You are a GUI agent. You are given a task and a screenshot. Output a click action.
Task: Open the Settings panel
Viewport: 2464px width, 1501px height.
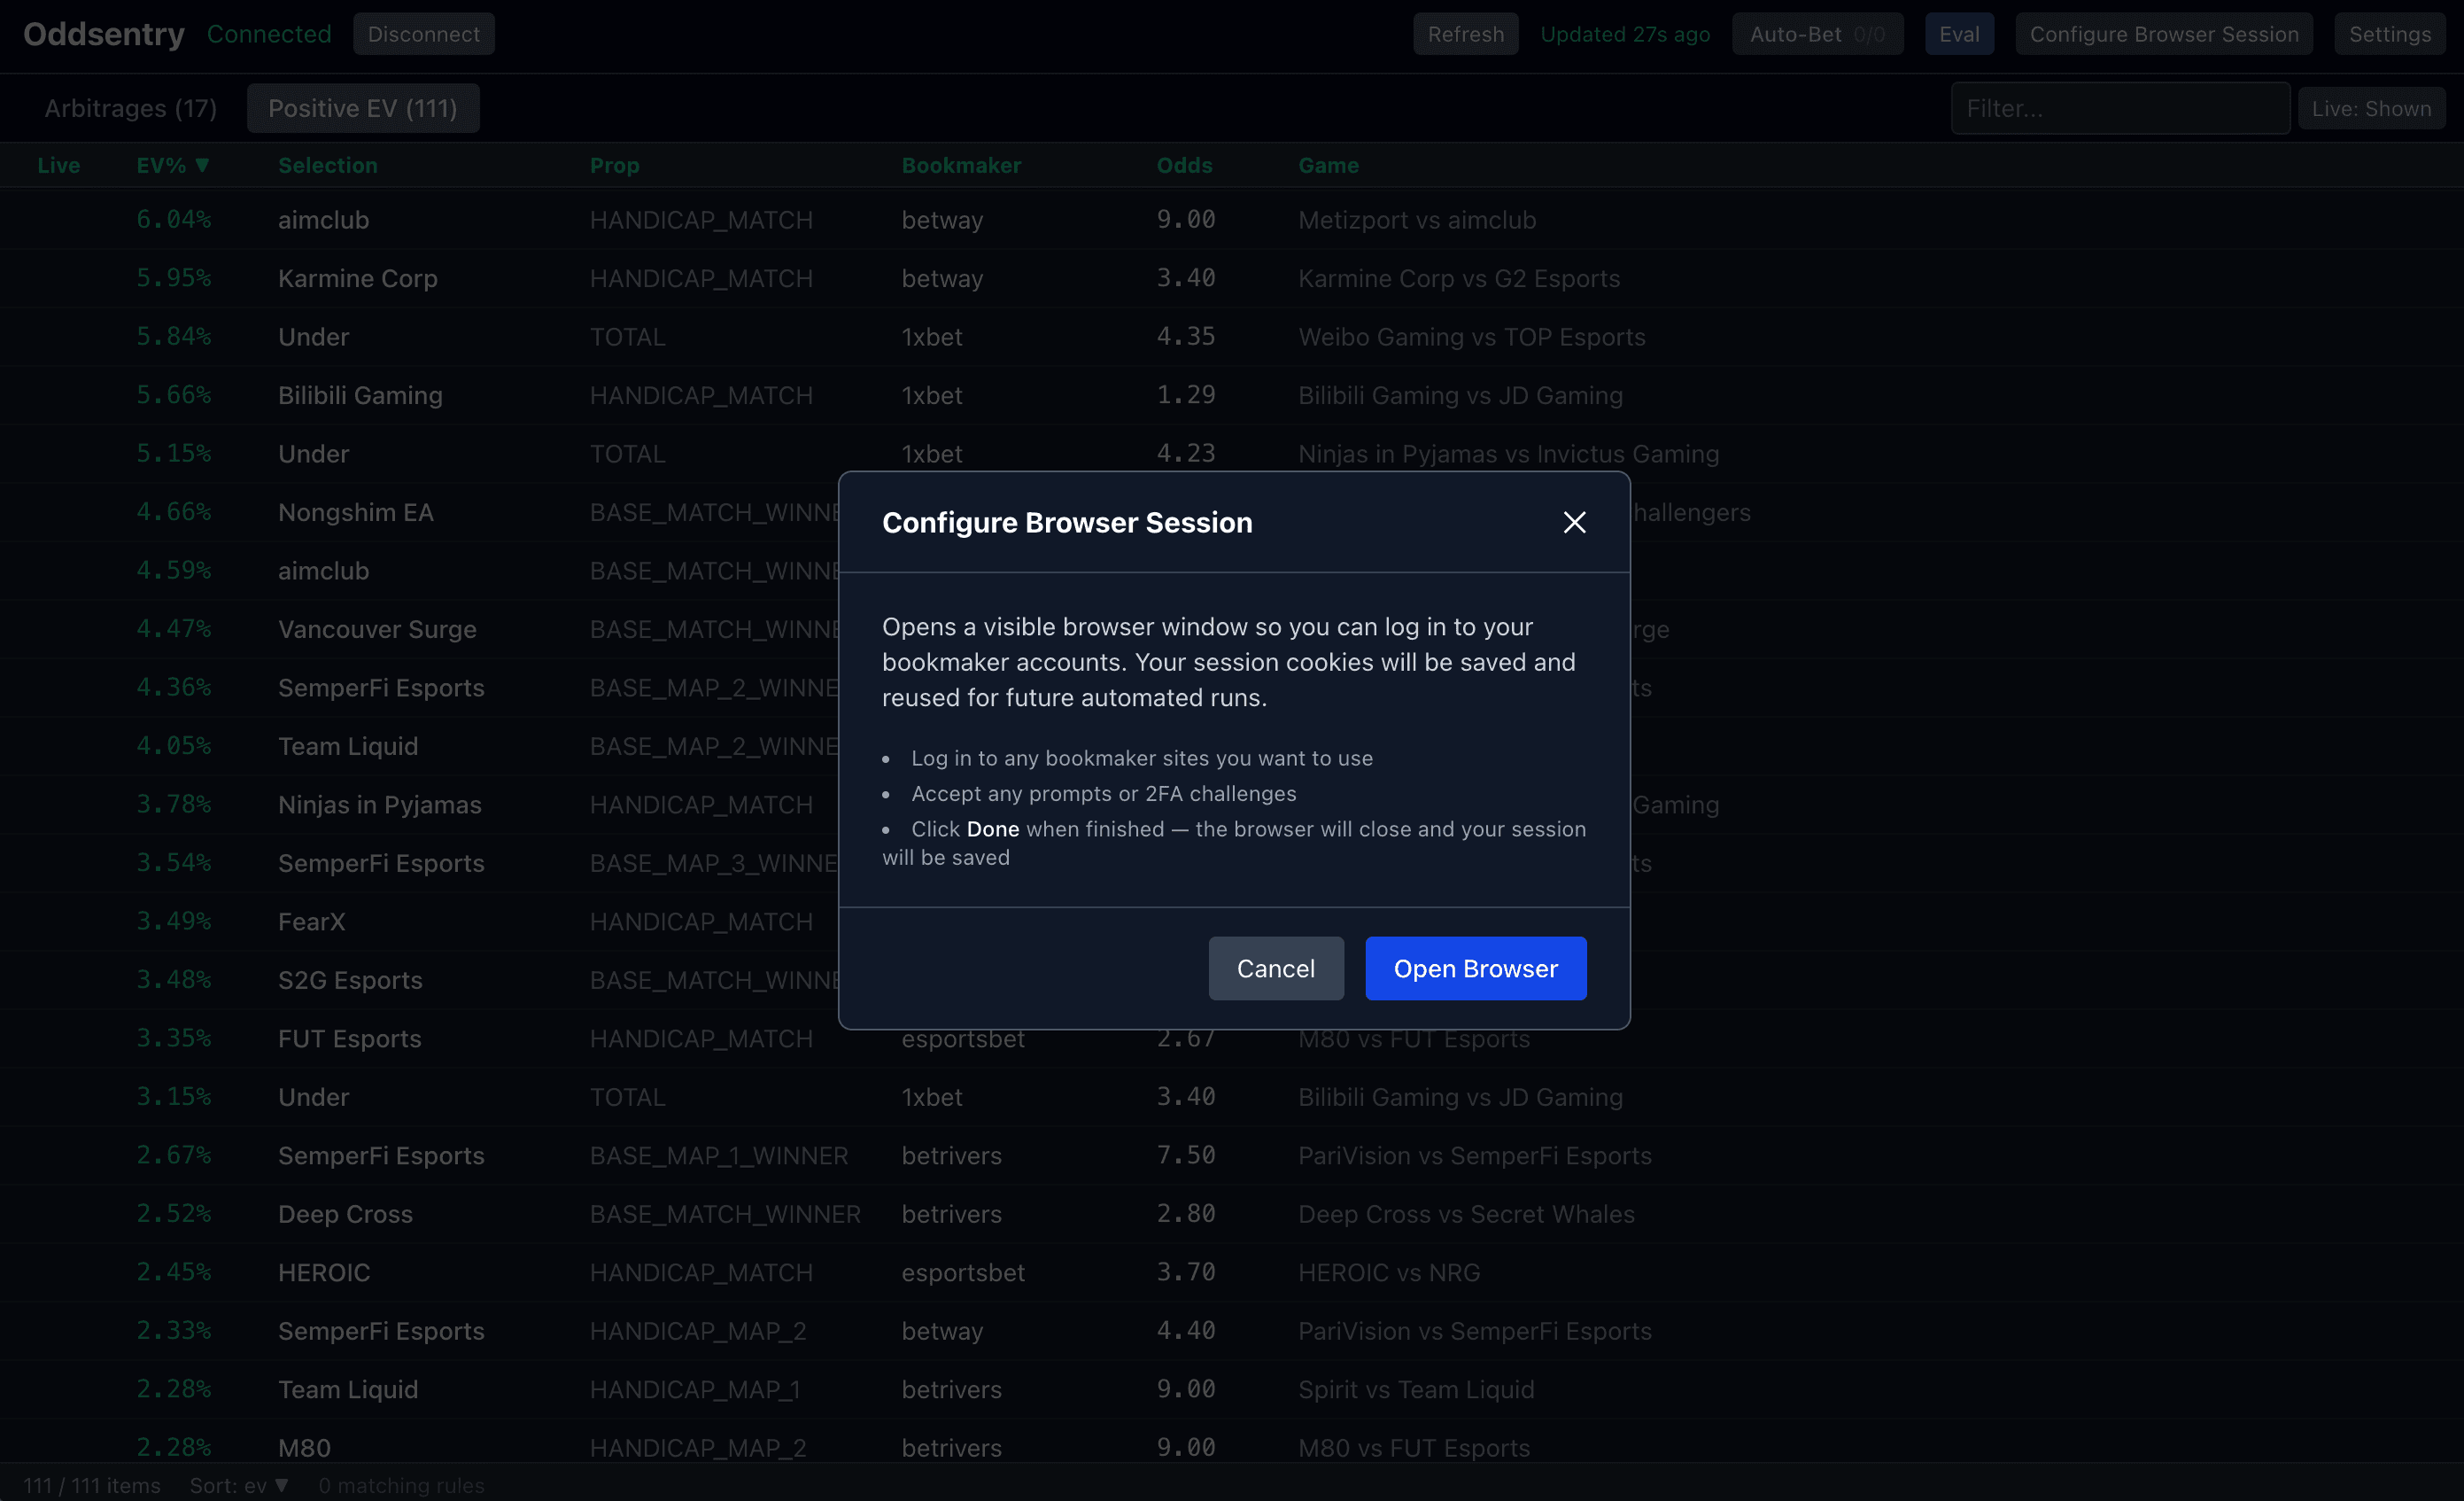point(2389,33)
